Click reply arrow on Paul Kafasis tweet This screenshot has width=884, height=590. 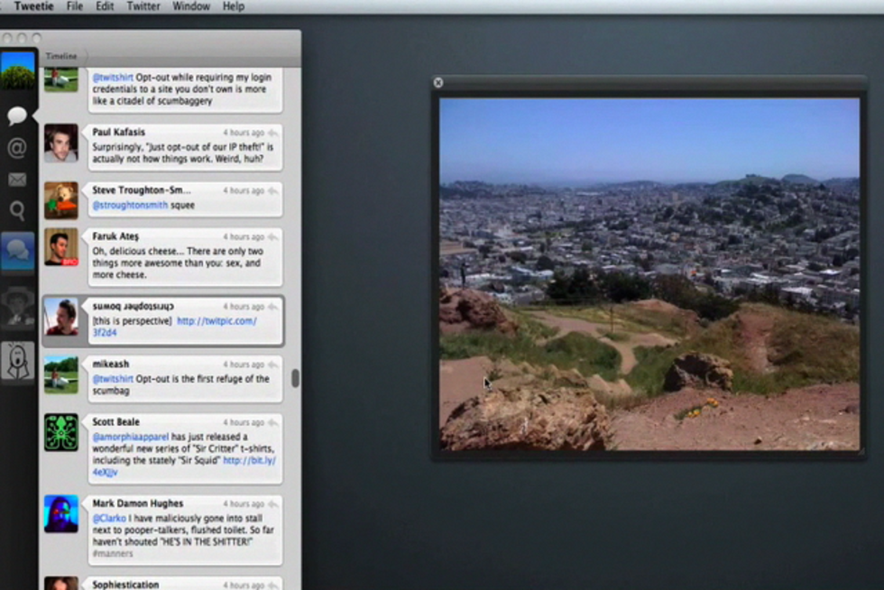point(272,133)
